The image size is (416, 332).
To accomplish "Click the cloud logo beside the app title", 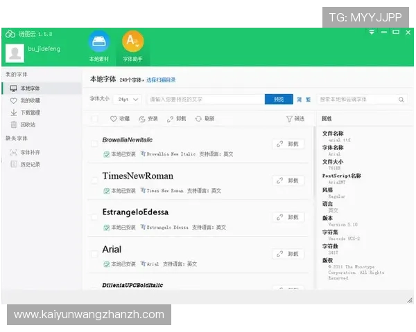I will tap(10, 34).
